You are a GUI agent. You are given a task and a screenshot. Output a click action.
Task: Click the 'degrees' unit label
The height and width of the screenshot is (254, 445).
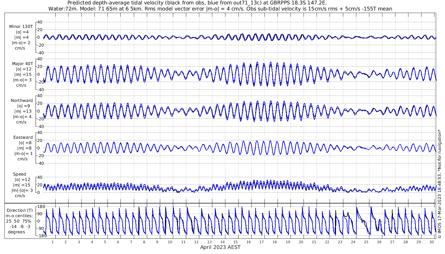[17, 232]
